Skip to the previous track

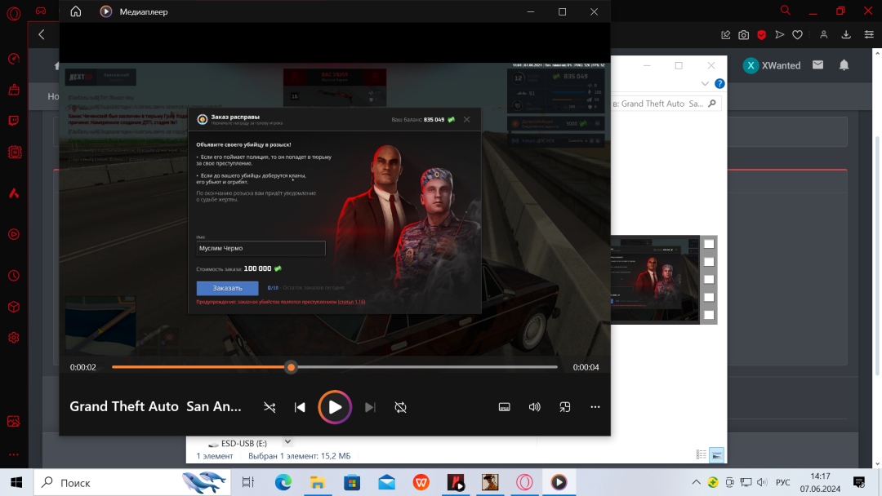click(300, 407)
